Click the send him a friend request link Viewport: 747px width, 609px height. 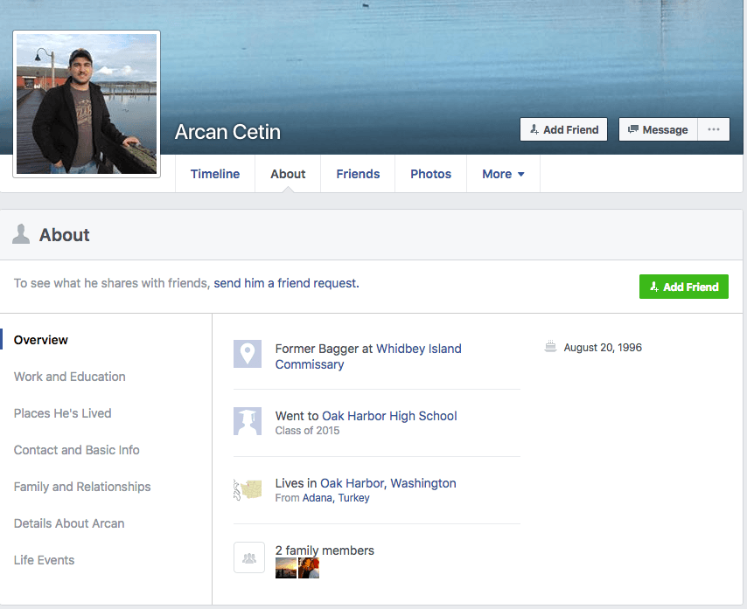285,283
